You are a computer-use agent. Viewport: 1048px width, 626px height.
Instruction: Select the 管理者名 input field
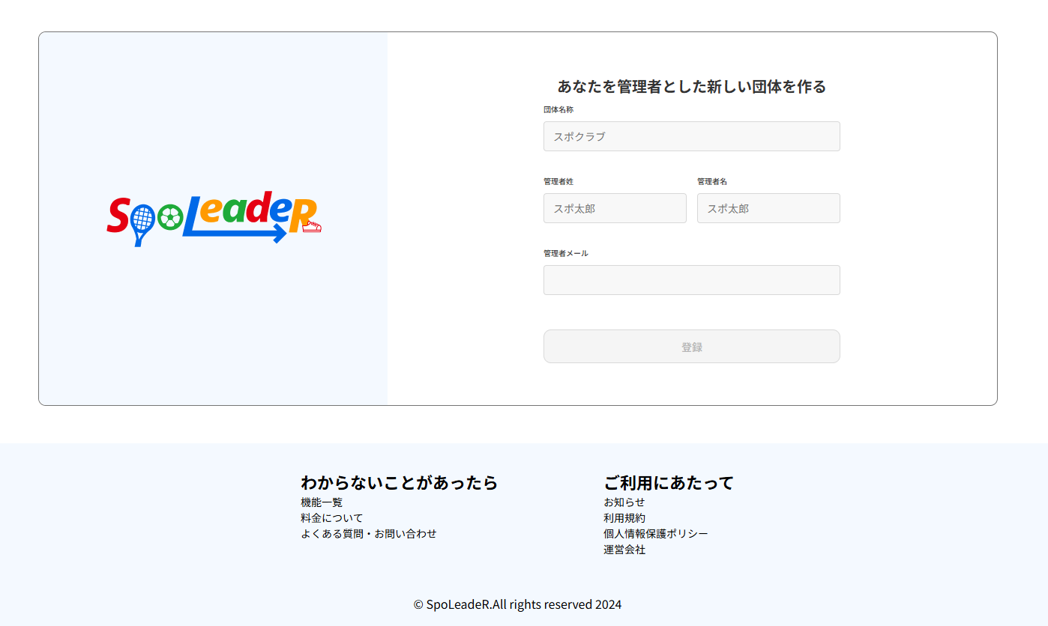pos(768,208)
